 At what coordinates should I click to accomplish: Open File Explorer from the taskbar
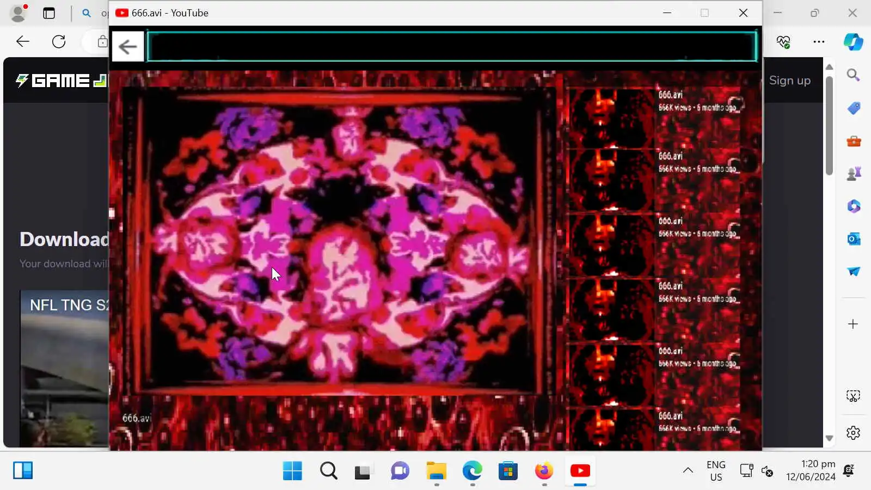436,471
